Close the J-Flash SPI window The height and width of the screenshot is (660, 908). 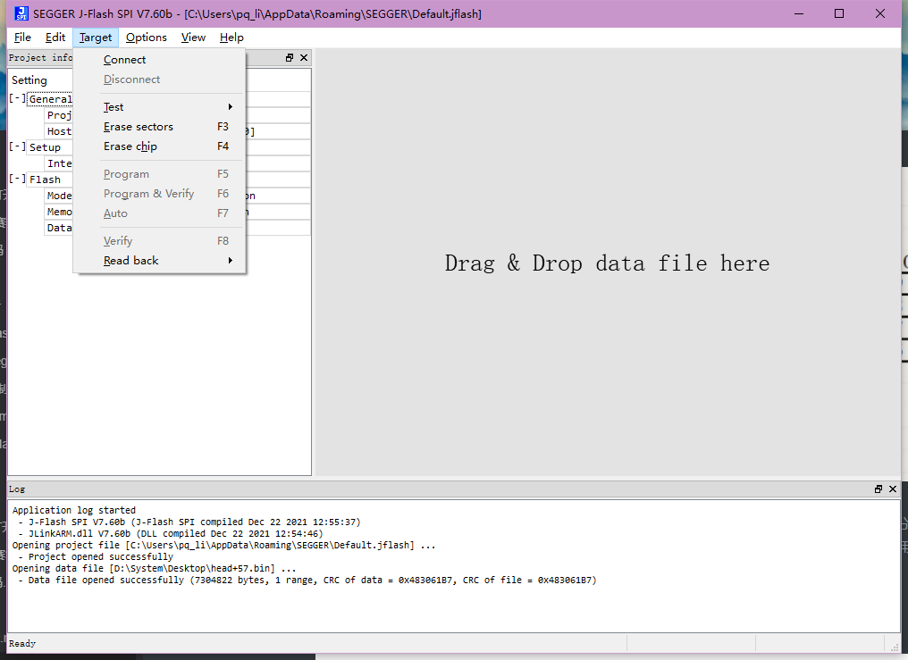tap(880, 14)
